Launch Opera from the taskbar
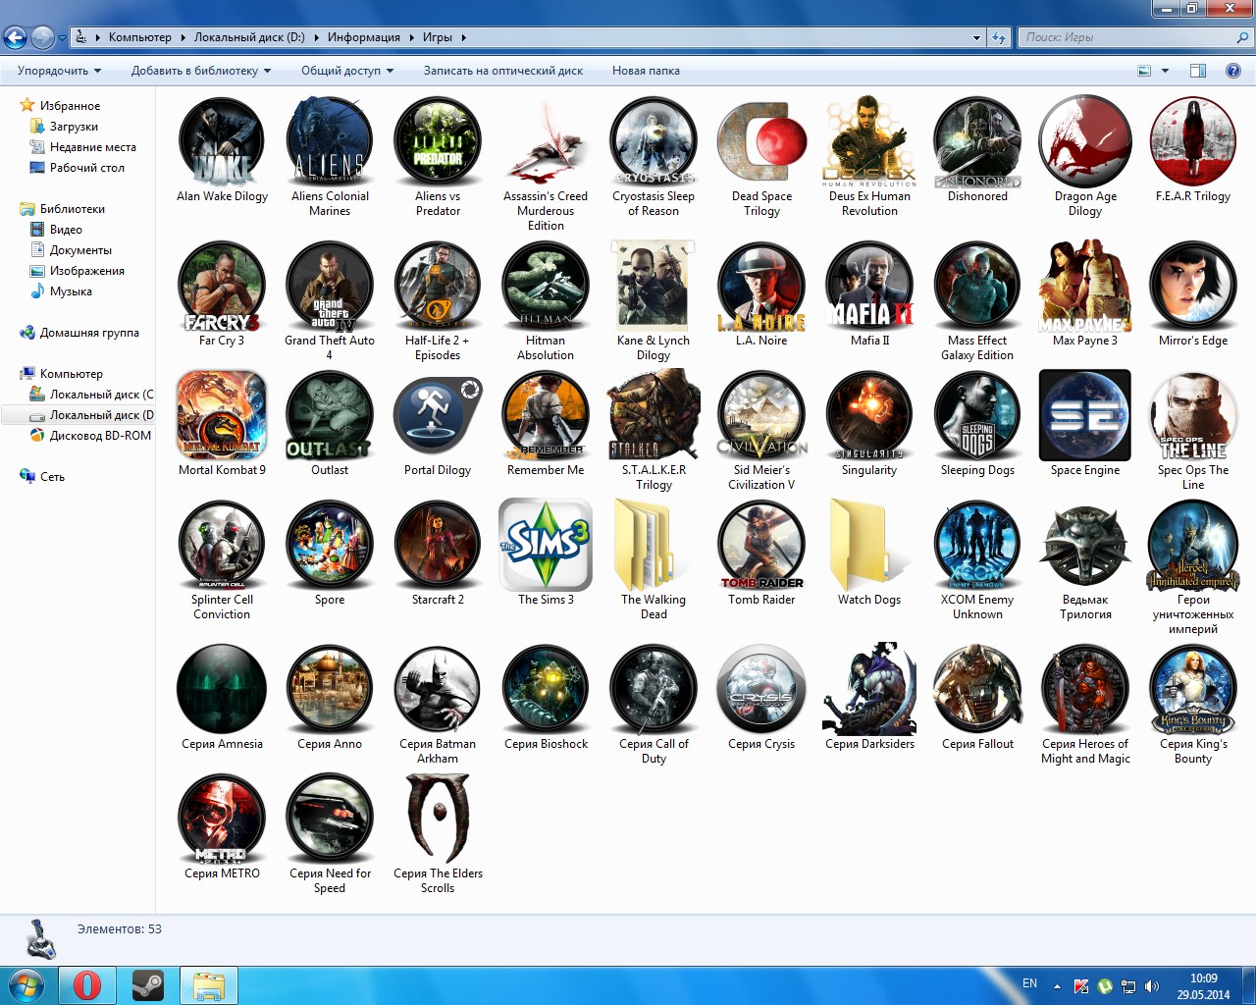The width and height of the screenshot is (1256, 1005). click(87, 985)
